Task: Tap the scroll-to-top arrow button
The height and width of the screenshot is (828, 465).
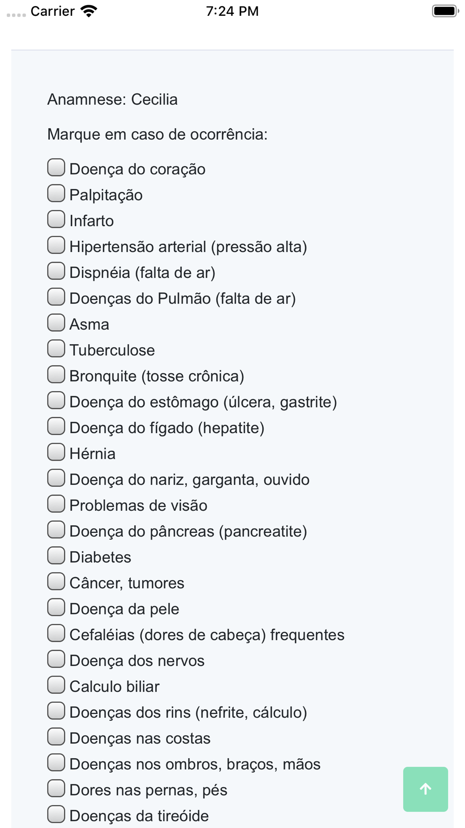Action: [x=425, y=789]
